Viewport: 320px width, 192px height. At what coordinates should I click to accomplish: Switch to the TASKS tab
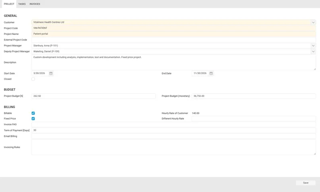coord(22,4)
